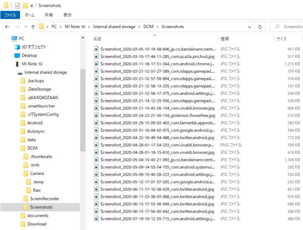Click DCIM in the address breadcrumb
Viewport: 303px width, 230px height.
[148, 27]
